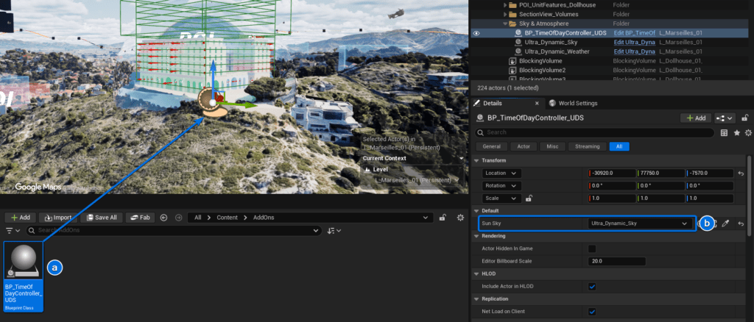This screenshot has width=754, height=322.
Task: Select BP_TimeOfDayController_UDS asset thumbnail
Action: click(x=24, y=275)
